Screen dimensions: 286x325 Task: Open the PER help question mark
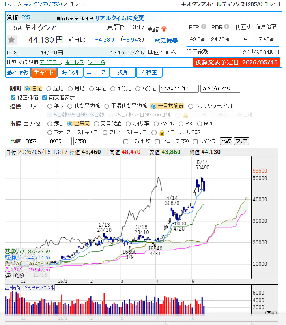pyautogui.click(x=204, y=27)
